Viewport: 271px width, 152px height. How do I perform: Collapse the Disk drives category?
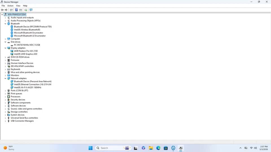pos(5,42)
